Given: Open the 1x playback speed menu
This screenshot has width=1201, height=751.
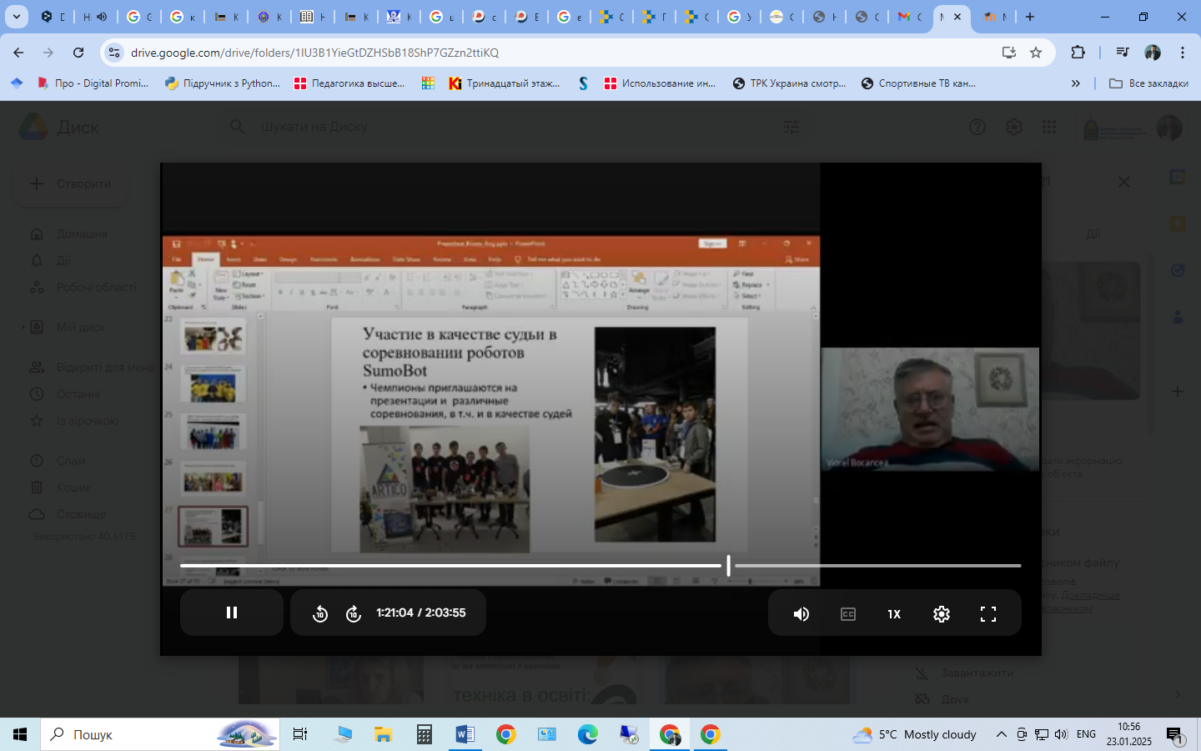Looking at the screenshot, I should pos(894,614).
